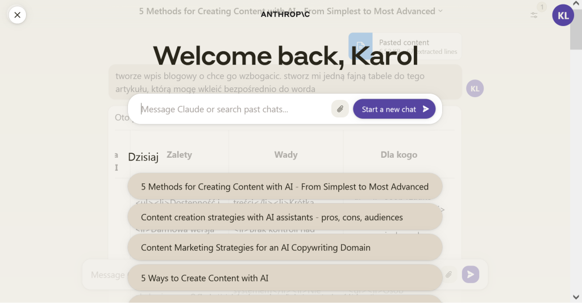Open '5 Ways to Create Content with AI' chat
Screen dimensions: 582x303
click(285, 278)
